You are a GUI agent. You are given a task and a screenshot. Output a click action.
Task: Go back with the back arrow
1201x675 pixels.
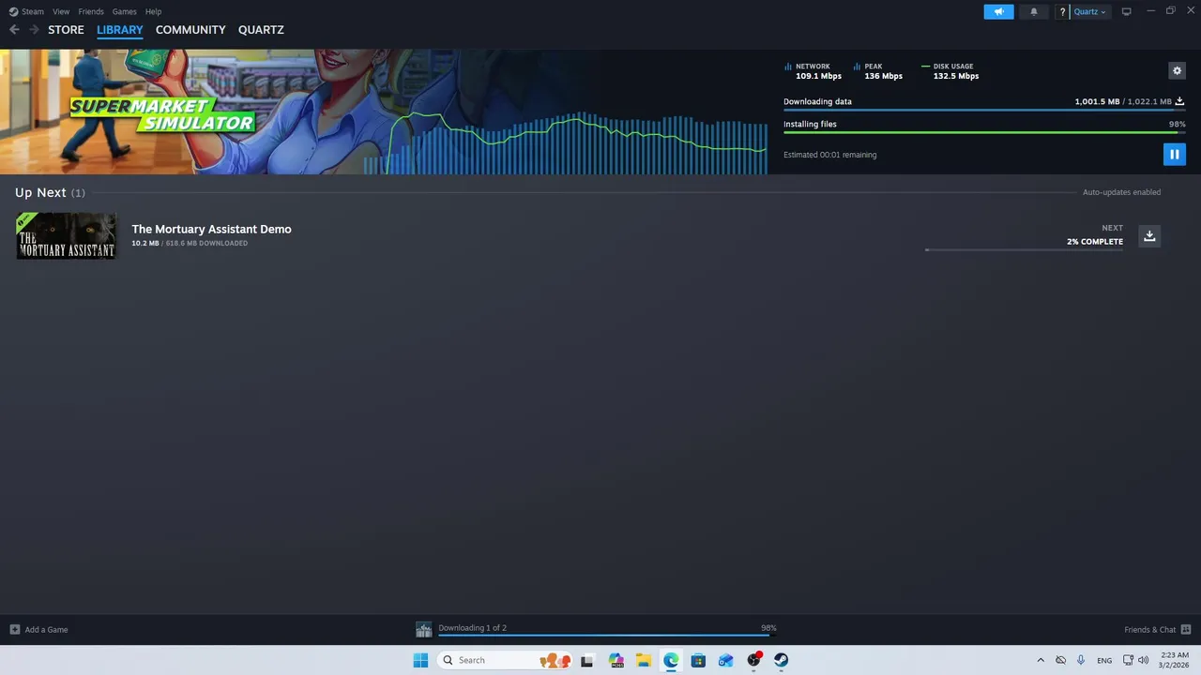point(14,29)
